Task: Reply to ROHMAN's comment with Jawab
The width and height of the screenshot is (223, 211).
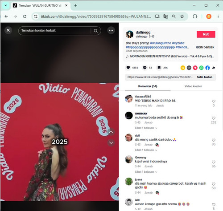Action: [149, 122]
